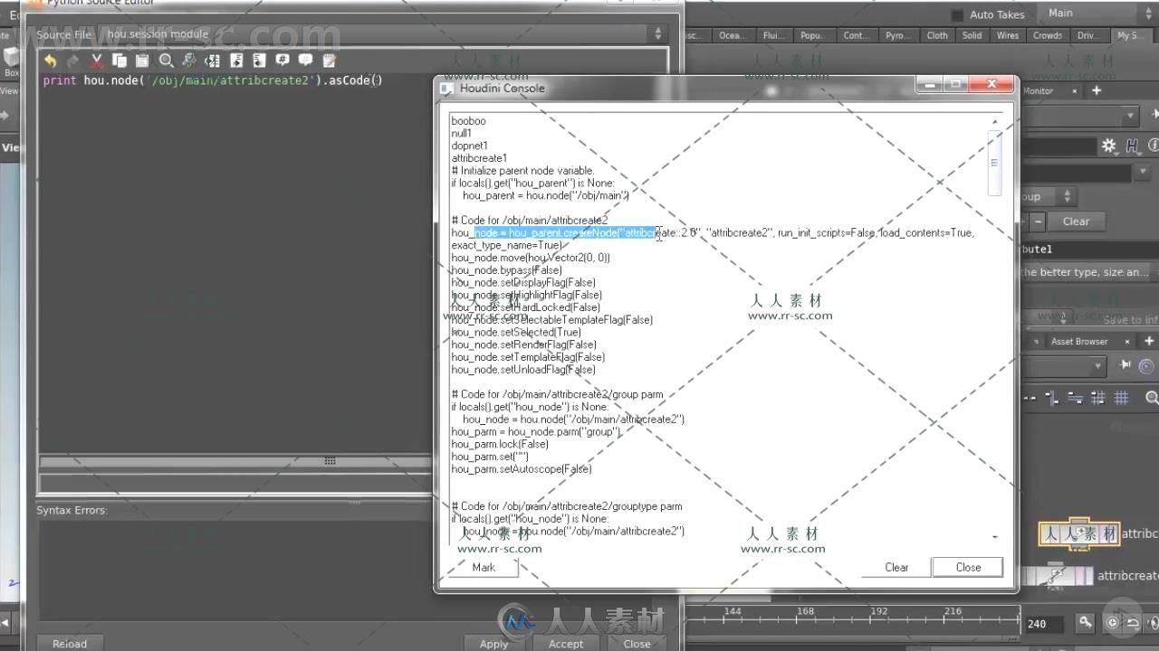This screenshot has width=1159, height=651.
Task: Click the magnifier search icon in network toolbar
Action: point(1152,398)
